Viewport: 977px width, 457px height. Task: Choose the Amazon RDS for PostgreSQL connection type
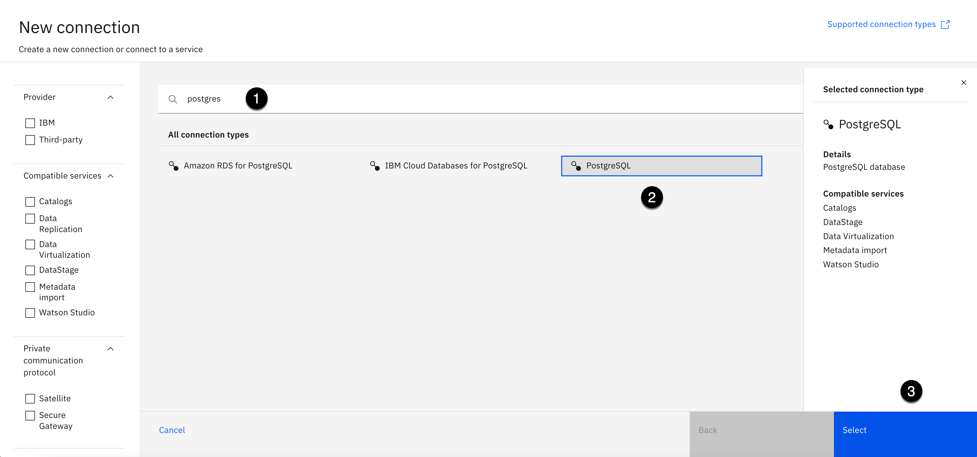[x=238, y=166]
